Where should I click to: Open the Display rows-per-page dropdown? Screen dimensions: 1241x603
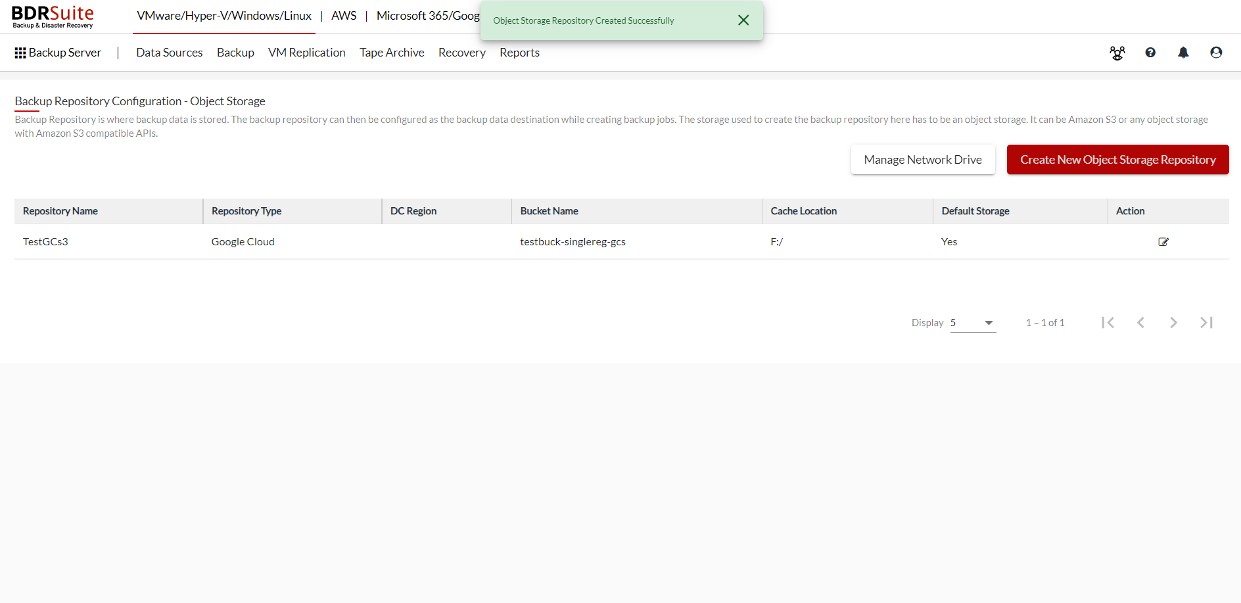pyautogui.click(x=973, y=323)
